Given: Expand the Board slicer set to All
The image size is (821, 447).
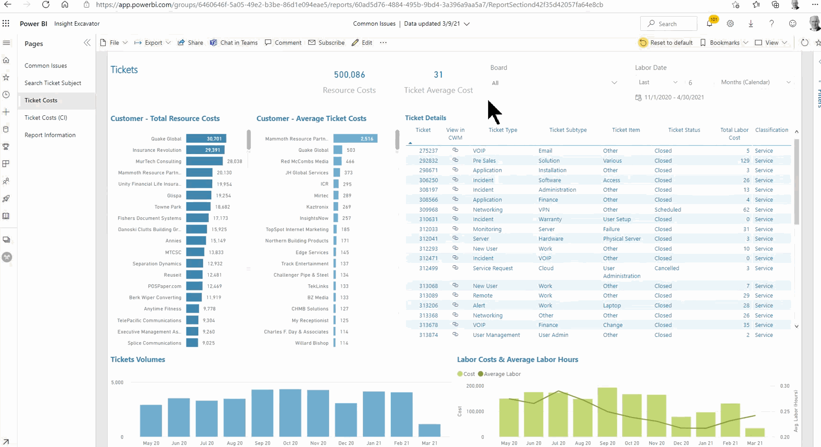Looking at the screenshot, I should coord(554,83).
